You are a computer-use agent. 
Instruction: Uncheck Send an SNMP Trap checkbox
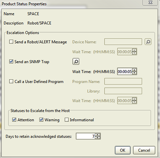11,61
